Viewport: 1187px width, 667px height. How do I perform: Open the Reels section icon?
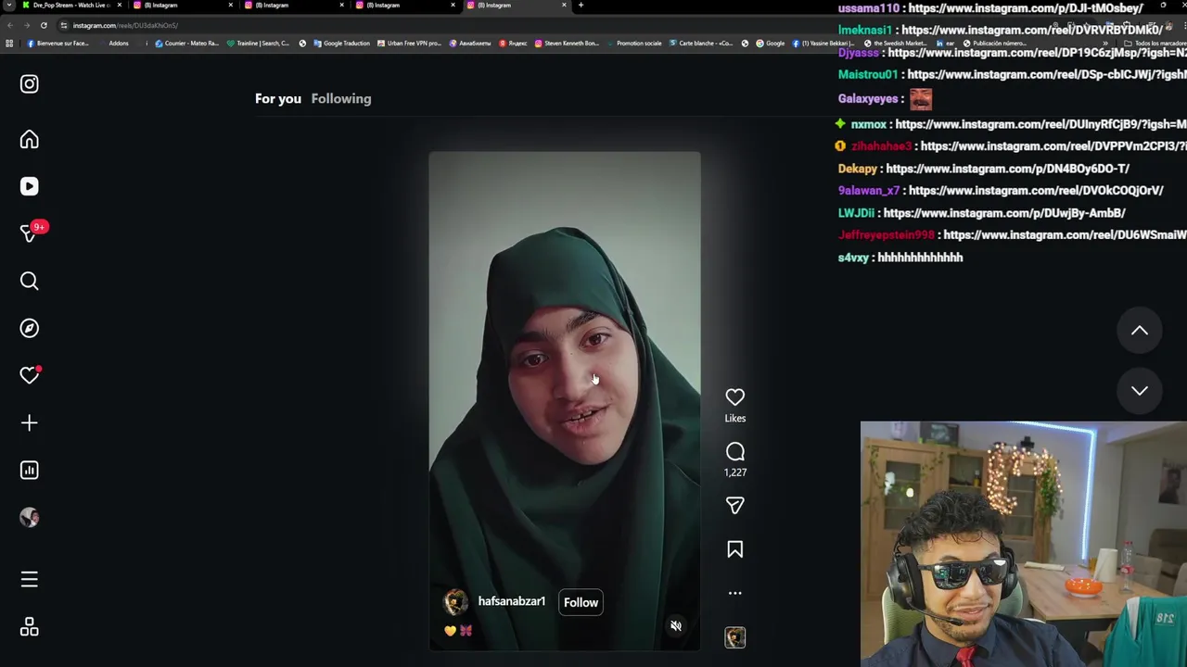pos(30,186)
